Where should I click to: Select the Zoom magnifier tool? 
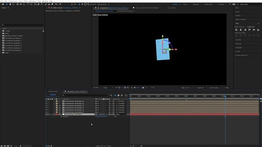point(14,4)
